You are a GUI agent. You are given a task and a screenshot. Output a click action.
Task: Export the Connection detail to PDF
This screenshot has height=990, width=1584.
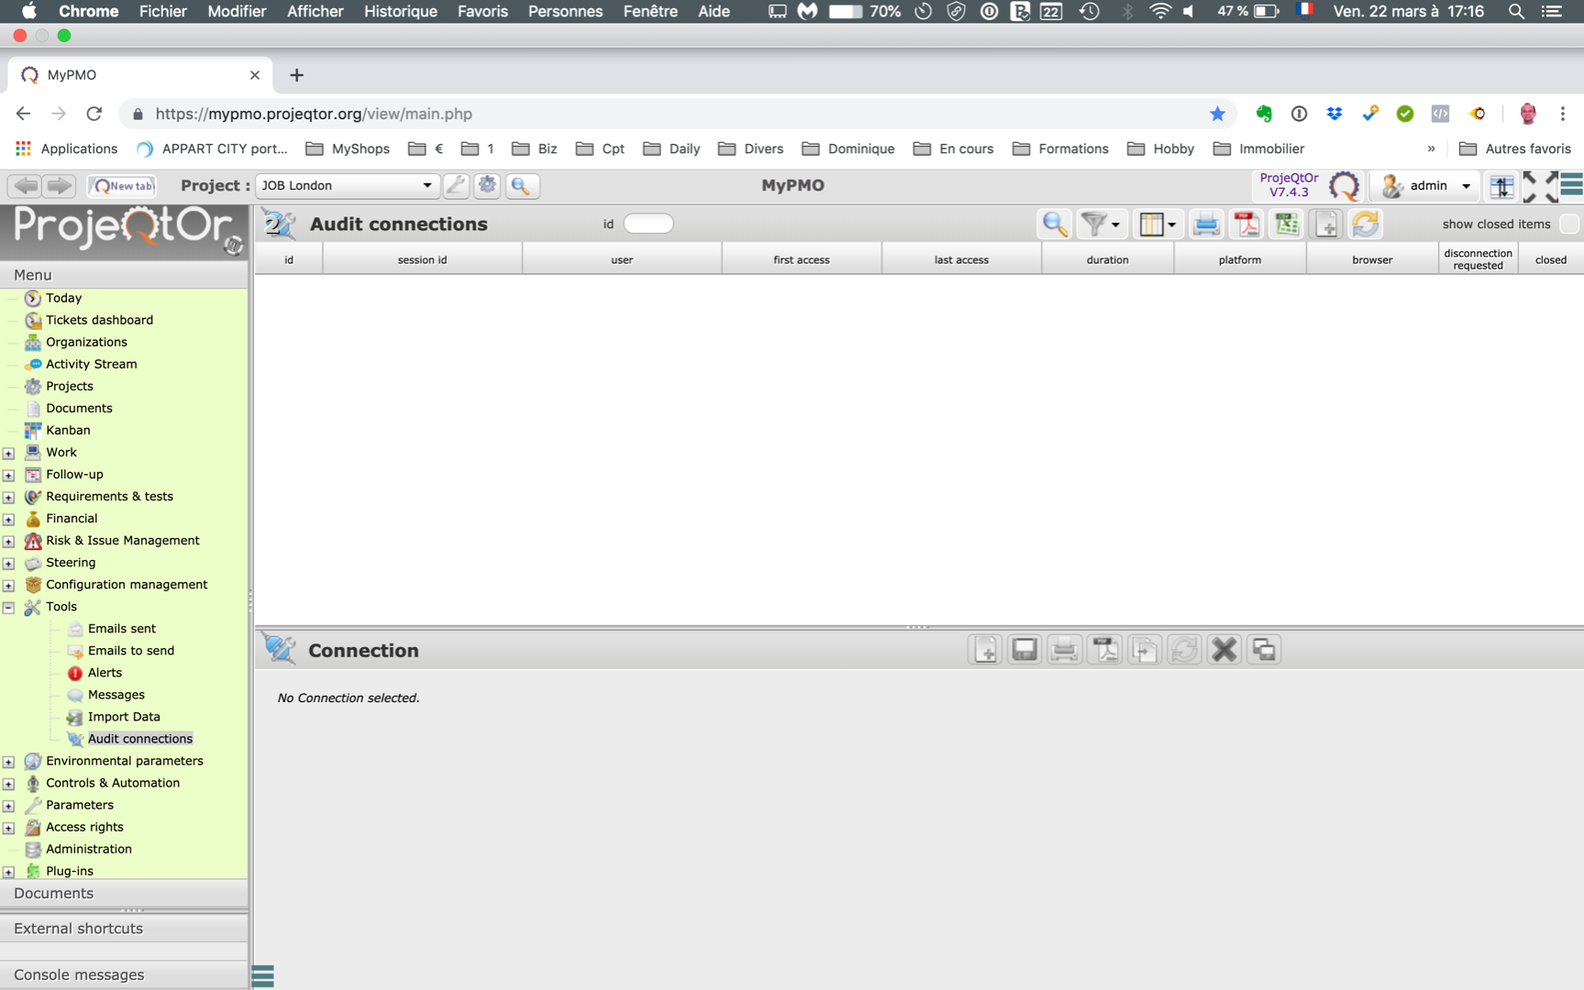(1104, 650)
